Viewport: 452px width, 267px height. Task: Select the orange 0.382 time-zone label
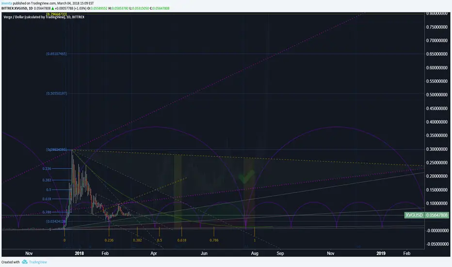[137, 240]
